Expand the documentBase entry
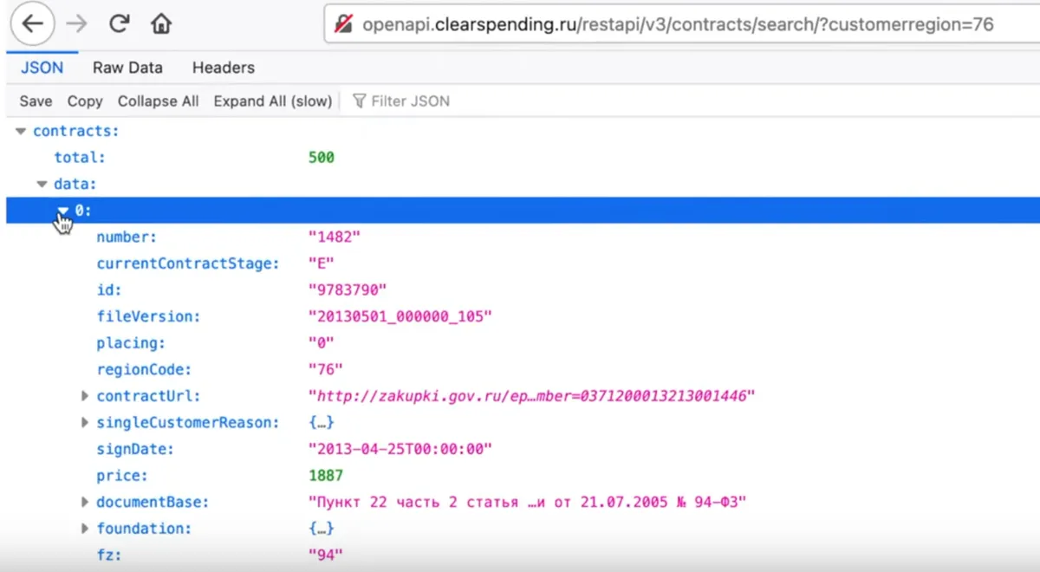Image resolution: width=1040 pixels, height=572 pixels. coord(85,502)
